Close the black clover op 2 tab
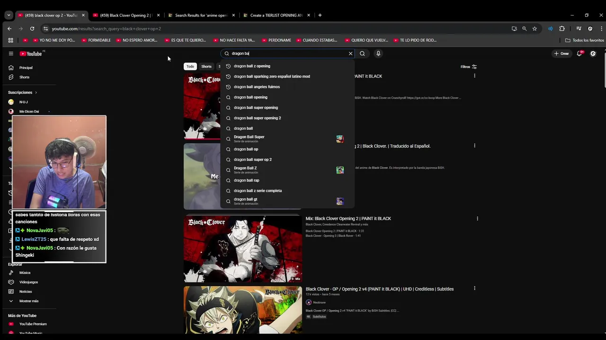The image size is (606, 340). click(83, 15)
